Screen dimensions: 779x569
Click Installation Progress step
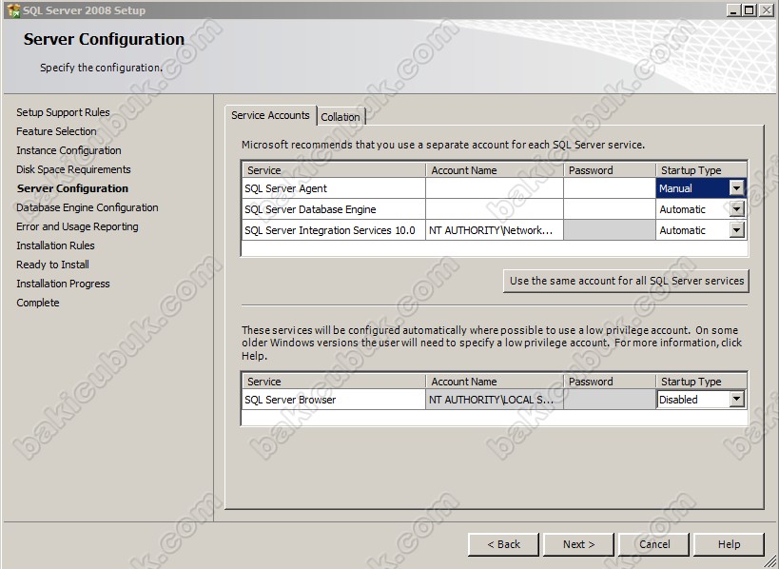(63, 284)
